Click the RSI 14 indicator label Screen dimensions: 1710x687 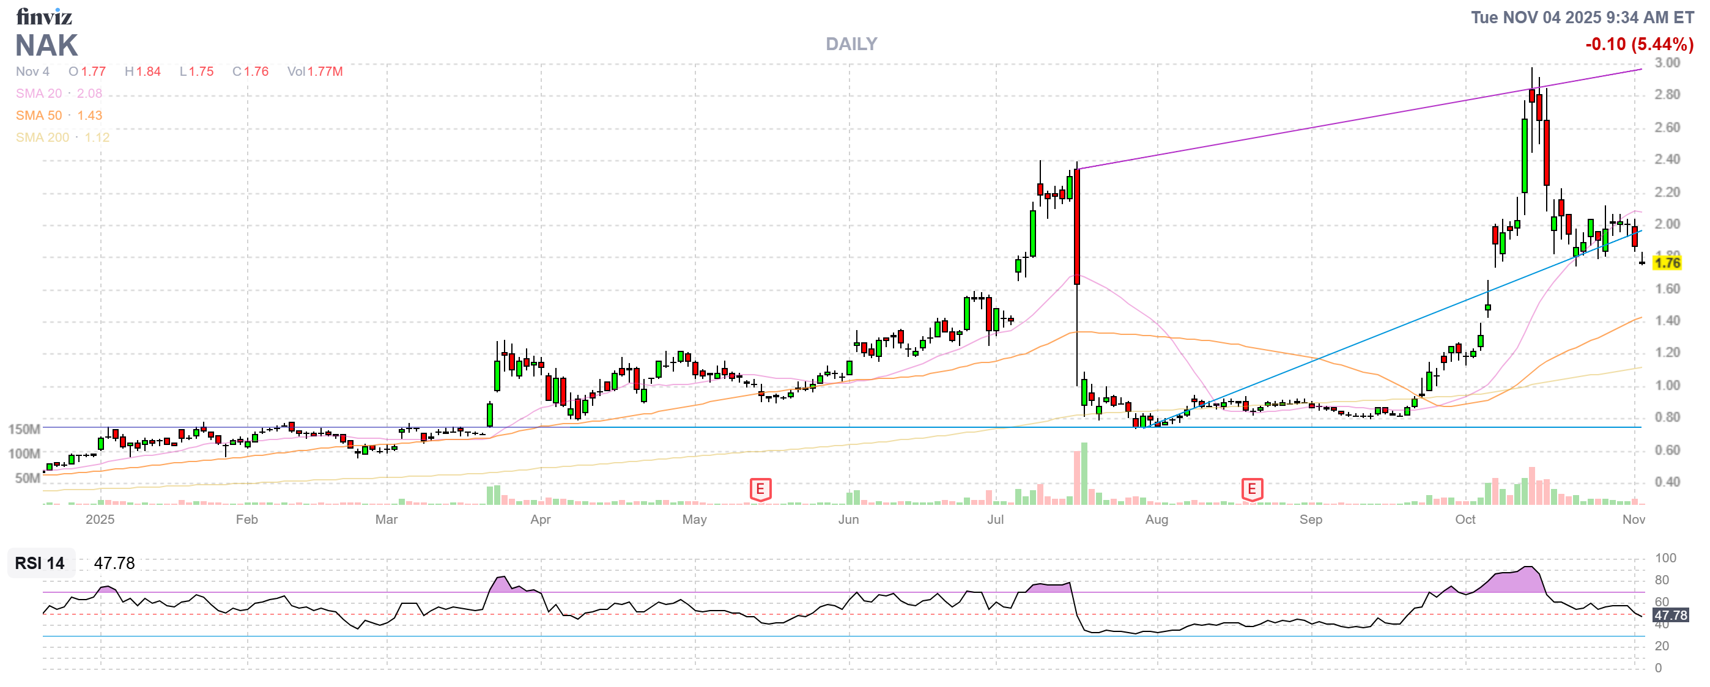(40, 564)
